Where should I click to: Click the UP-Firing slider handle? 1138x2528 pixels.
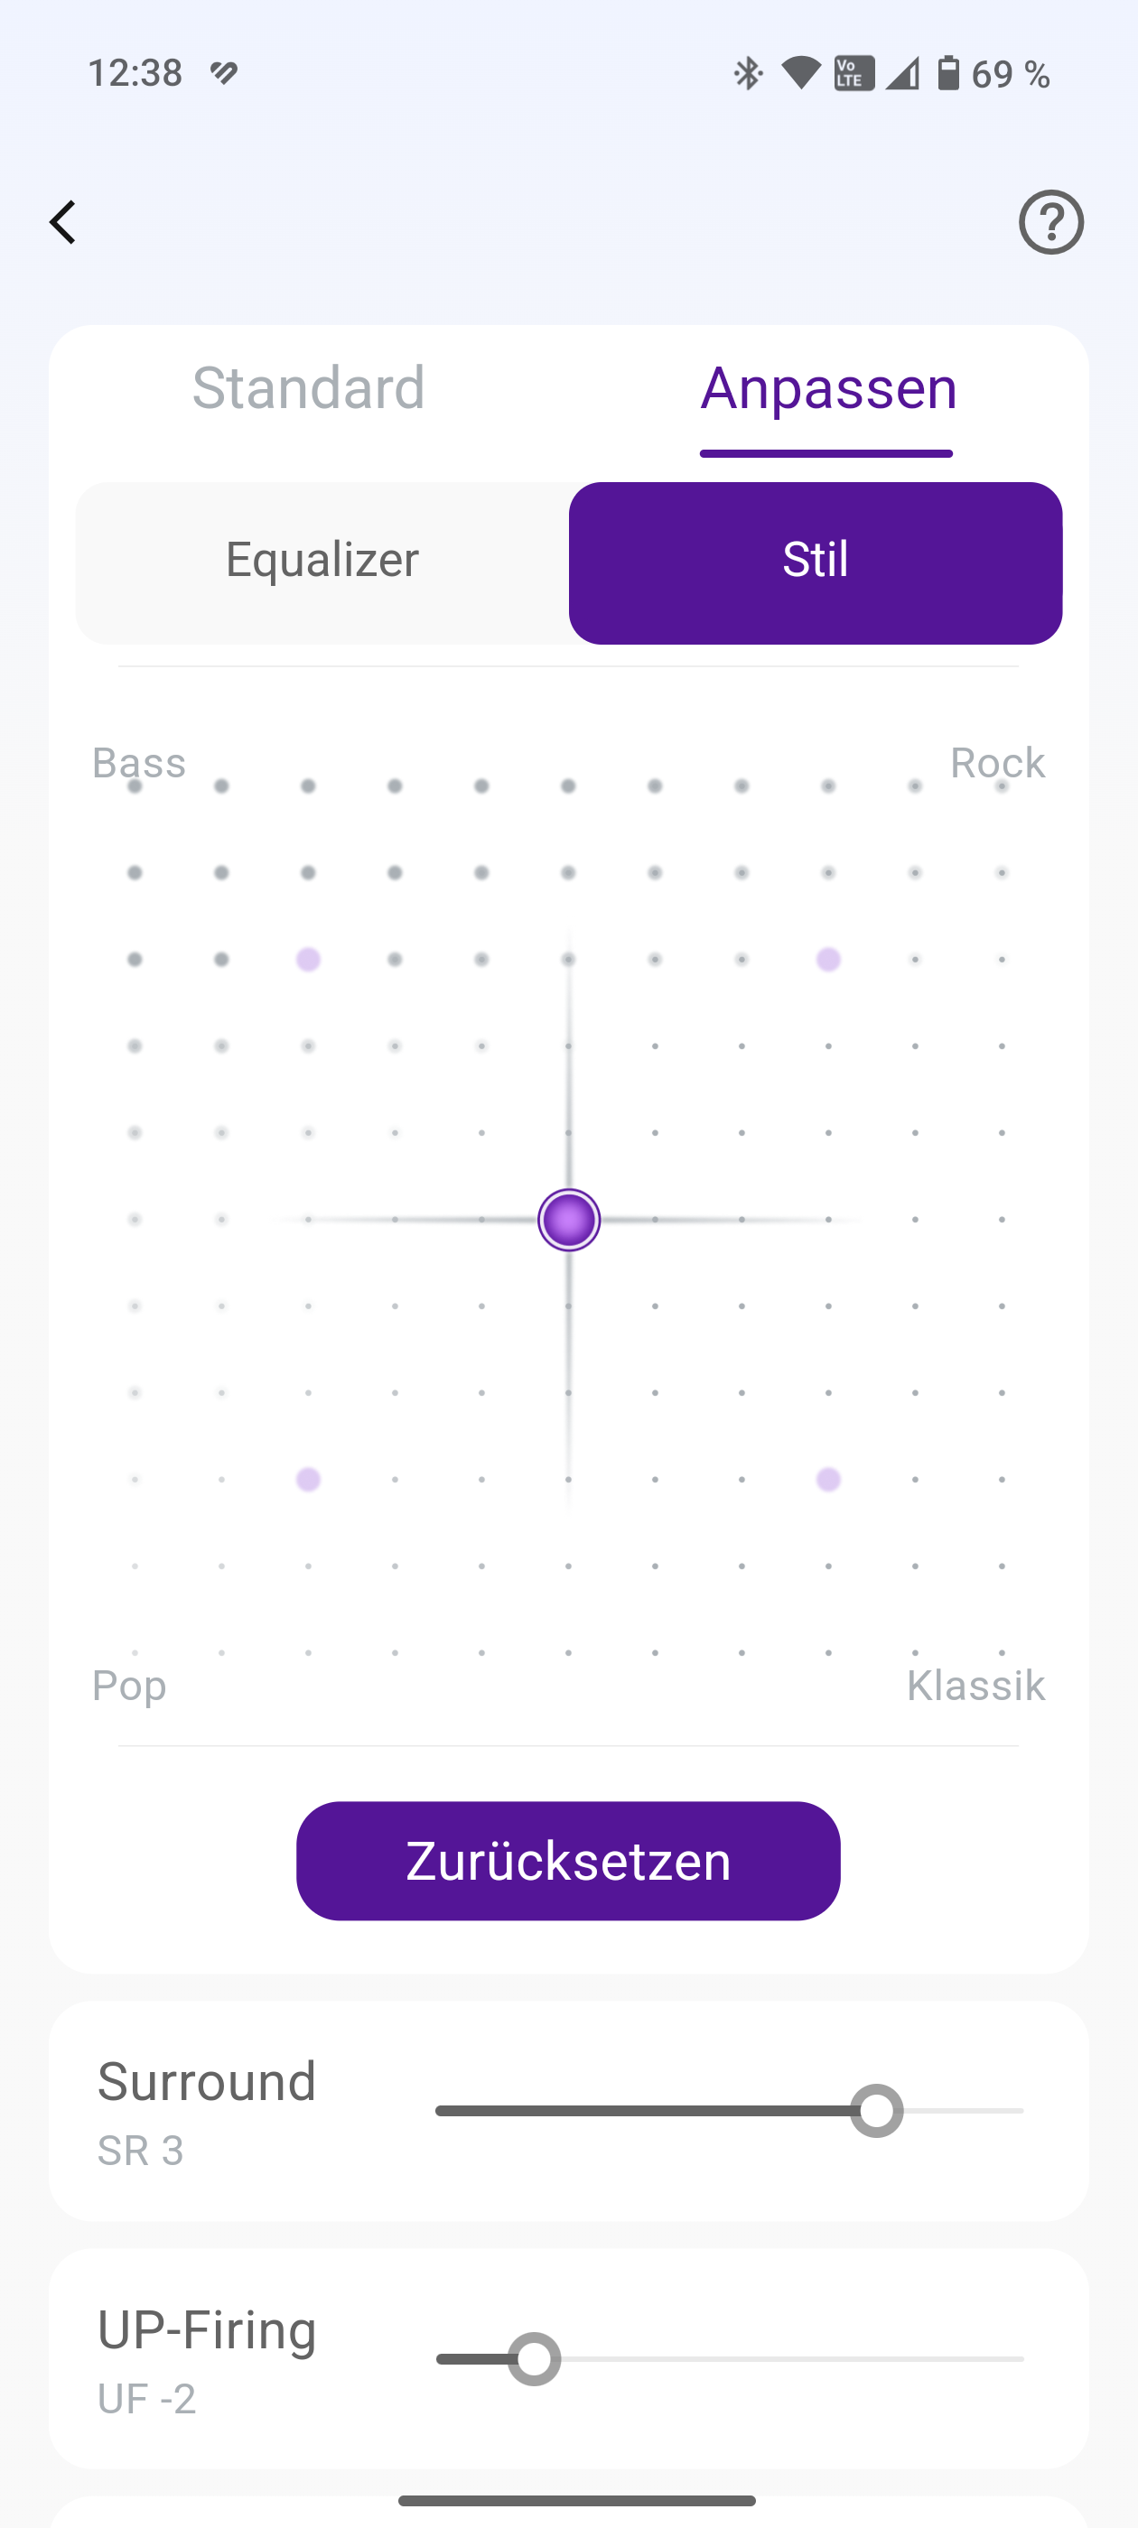tap(534, 2358)
